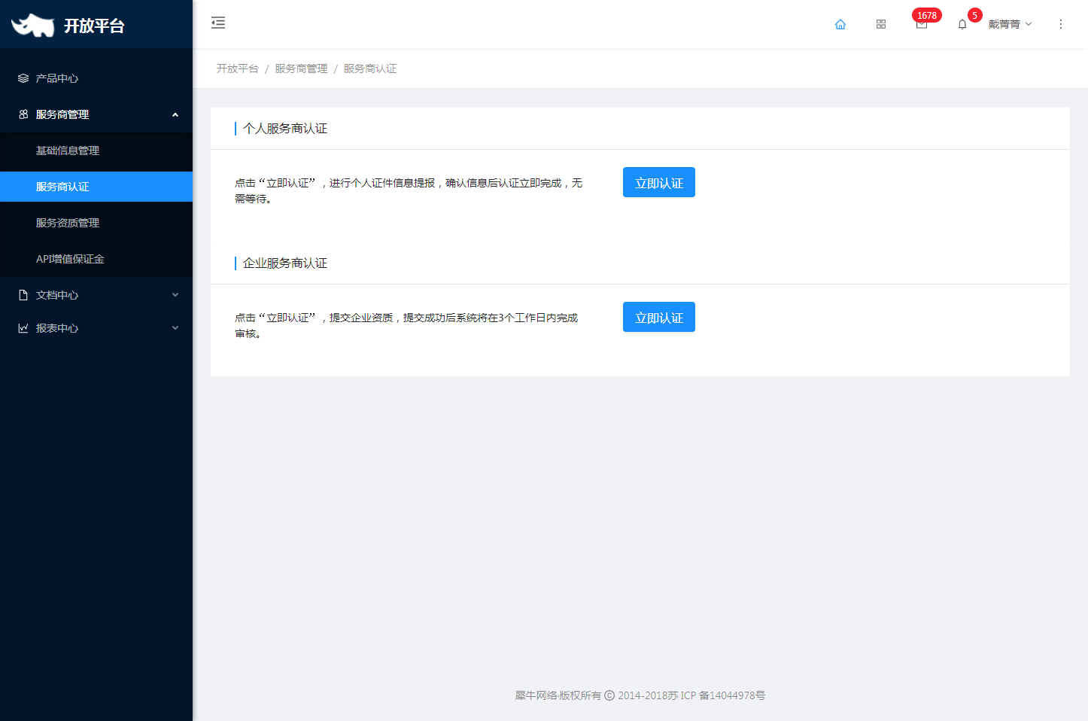The height and width of the screenshot is (721, 1088).
Task: Click 开放平台 breadcrumb link
Action: (x=238, y=68)
